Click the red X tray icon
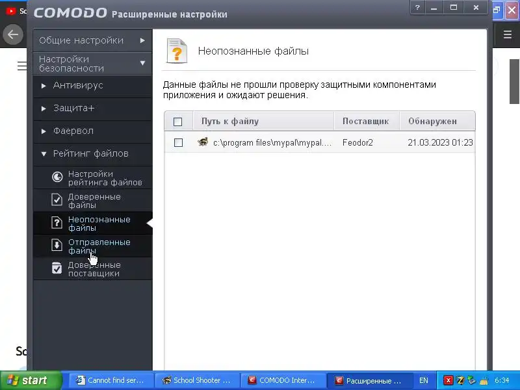 (x=448, y=380)
